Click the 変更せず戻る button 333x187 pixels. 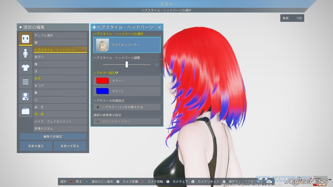[x=70, y=146]
